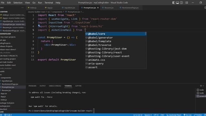
Task: Expand my-react-projects folder
Action: tap(13, 37)
